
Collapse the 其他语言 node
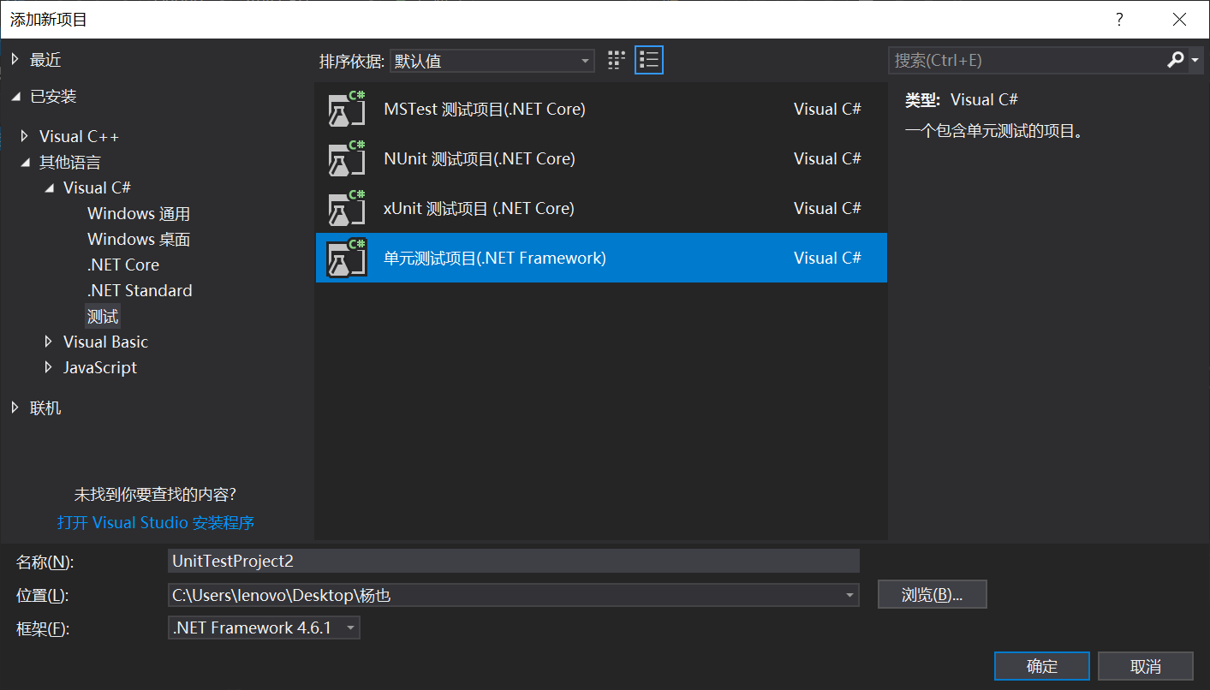click(25, 162)
